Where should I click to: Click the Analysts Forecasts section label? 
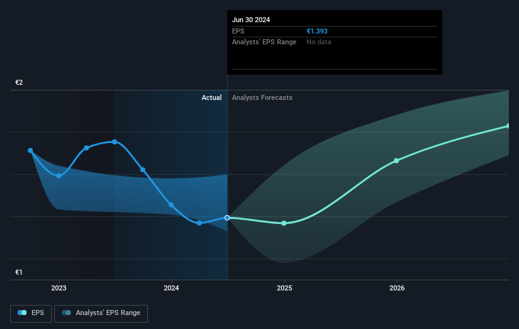(x=262, y=97)
